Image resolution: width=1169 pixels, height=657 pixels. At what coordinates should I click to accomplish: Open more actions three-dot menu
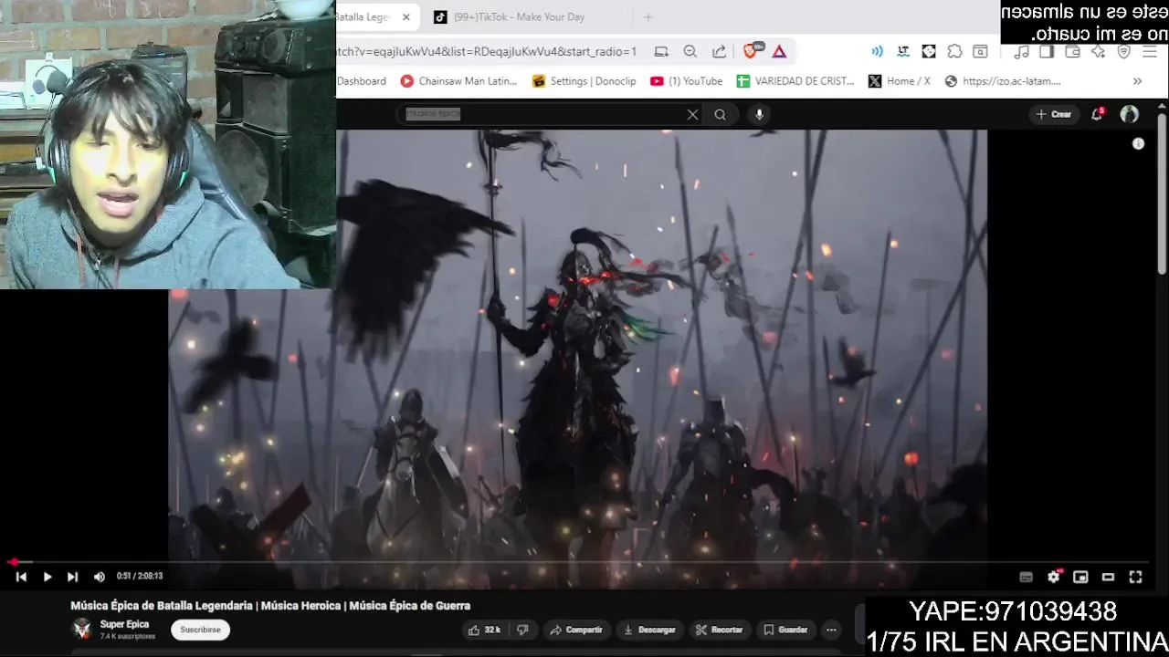tap(831, 630)
